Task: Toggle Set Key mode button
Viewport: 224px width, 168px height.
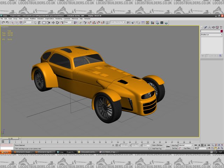Action: [x=174, y=148]
